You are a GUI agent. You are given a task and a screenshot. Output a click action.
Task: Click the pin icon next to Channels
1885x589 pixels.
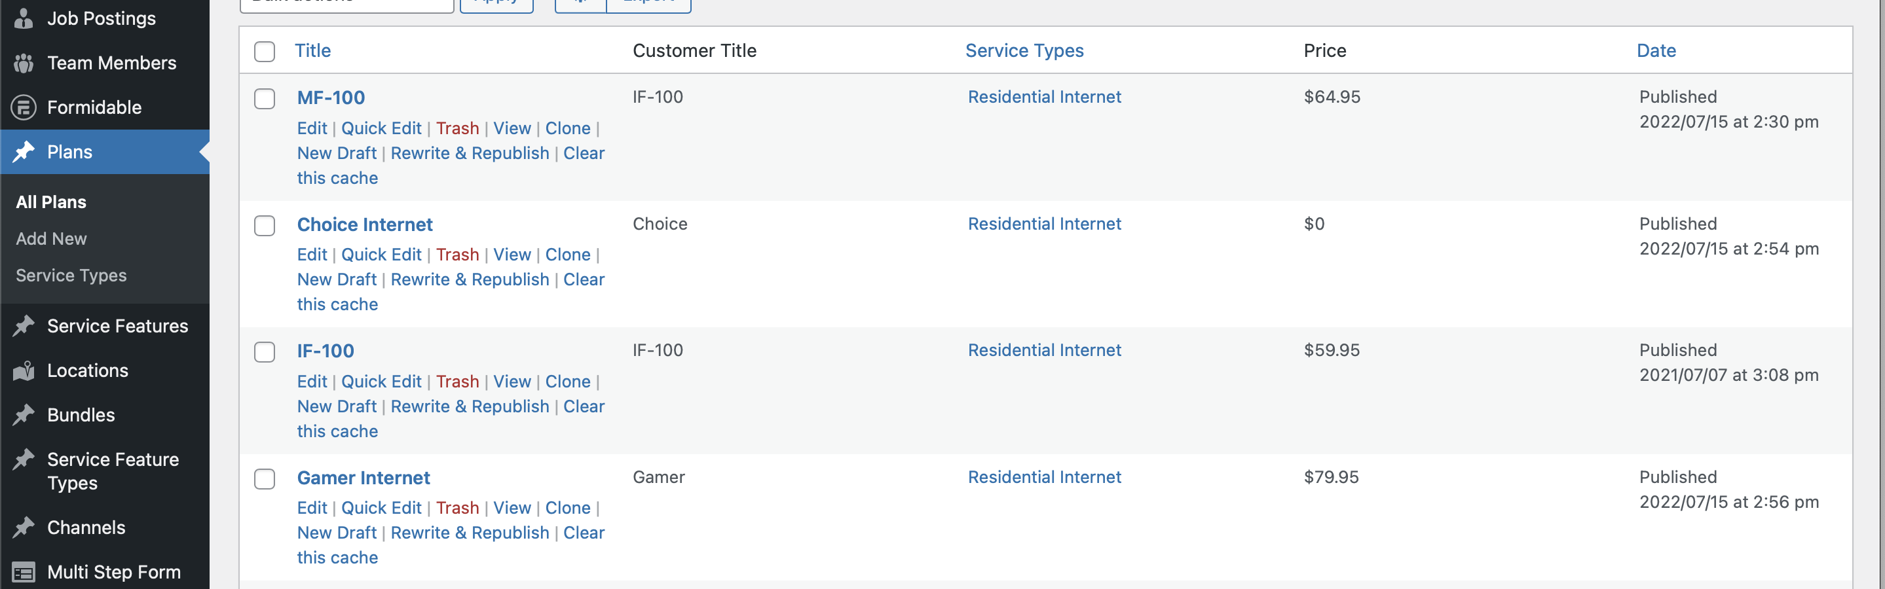tap(24, 527)
